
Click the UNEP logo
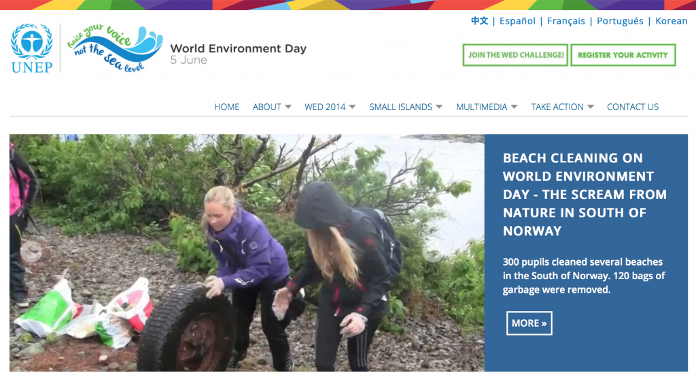click(31, 48)
